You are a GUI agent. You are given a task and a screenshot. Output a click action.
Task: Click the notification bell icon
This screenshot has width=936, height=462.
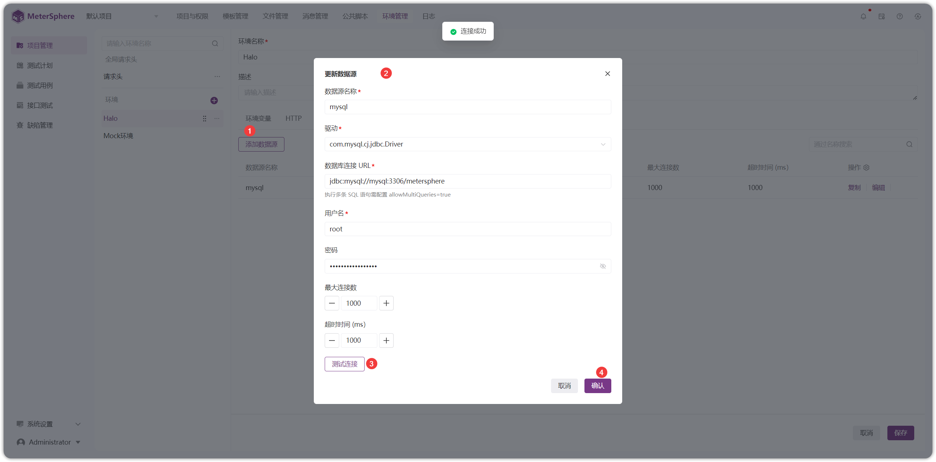tap(863, 16)
